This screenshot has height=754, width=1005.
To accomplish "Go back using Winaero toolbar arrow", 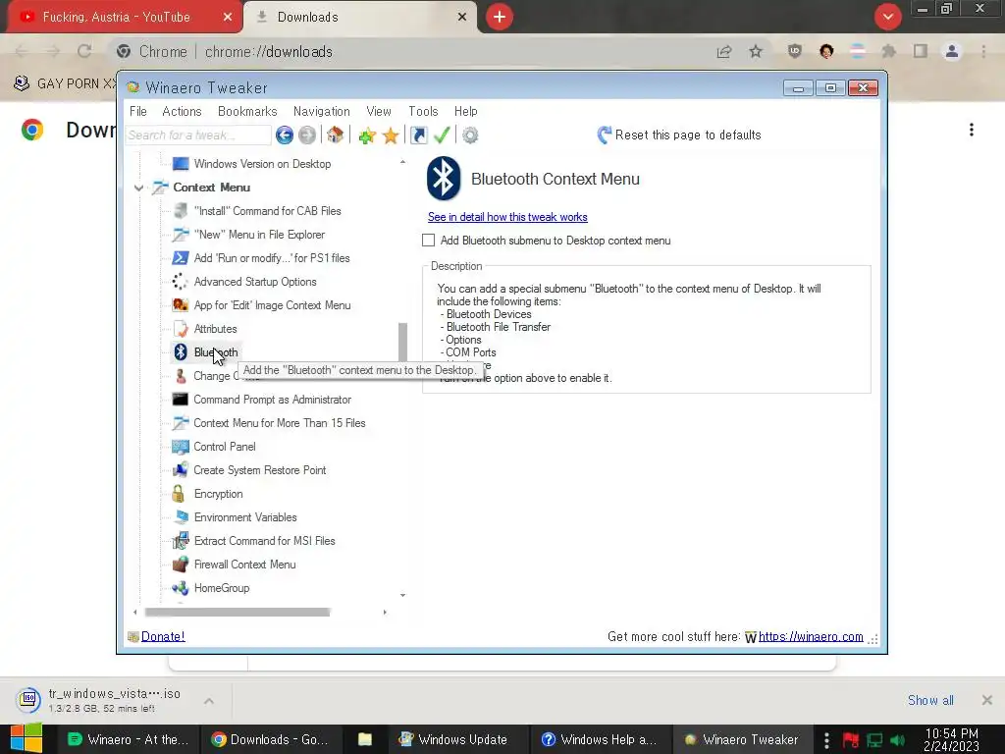I will coord(285,135).
